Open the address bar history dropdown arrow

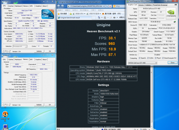(104, 6)
